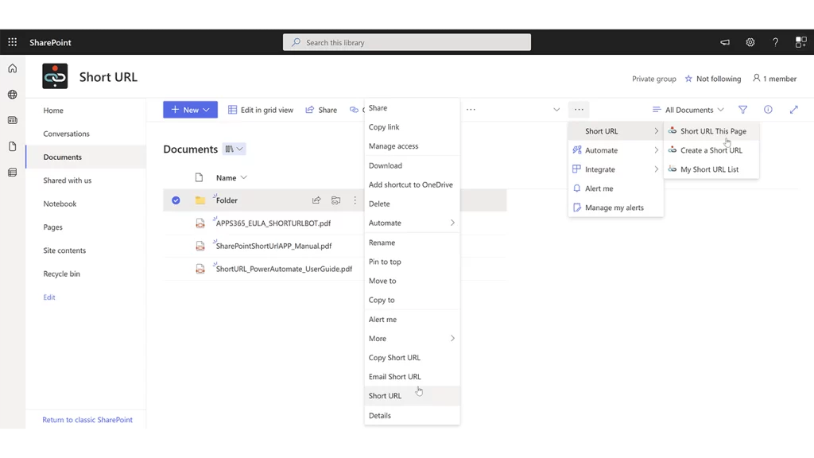This screenshot has height=458, width=814.
Task: Click the globe sites icon in left rail
Action: 13,95
